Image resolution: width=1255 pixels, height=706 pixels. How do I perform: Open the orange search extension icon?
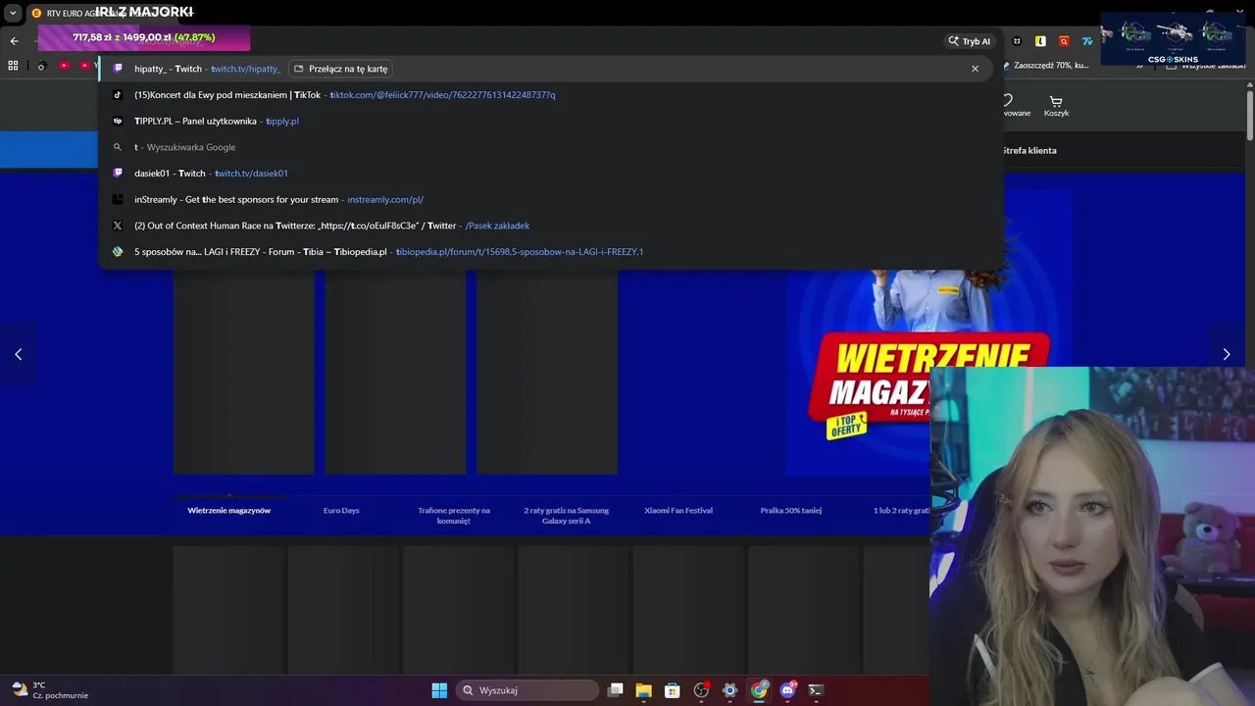pyautogui.click(x=1064, y=41)
